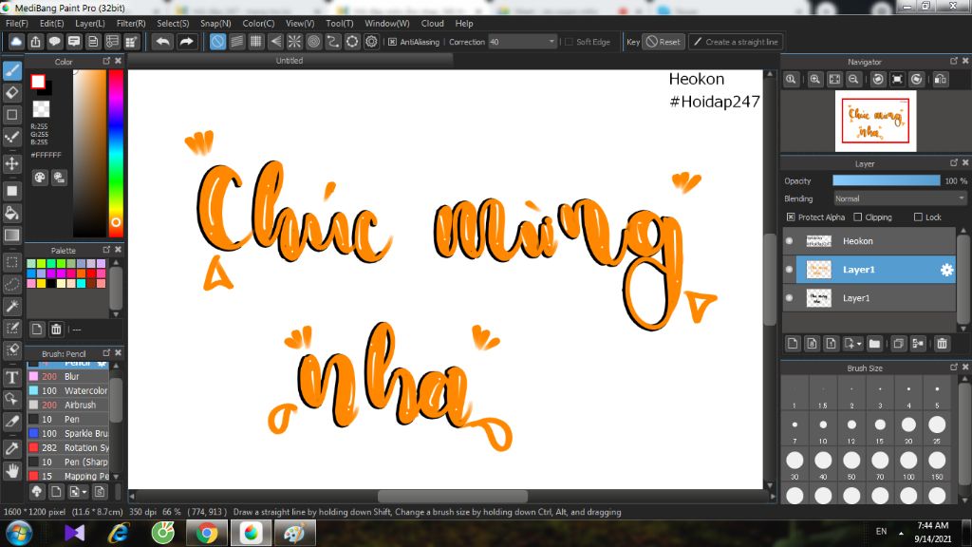Adjust the layer Opacity slider

pyautogui.click(x=886, y=180)
